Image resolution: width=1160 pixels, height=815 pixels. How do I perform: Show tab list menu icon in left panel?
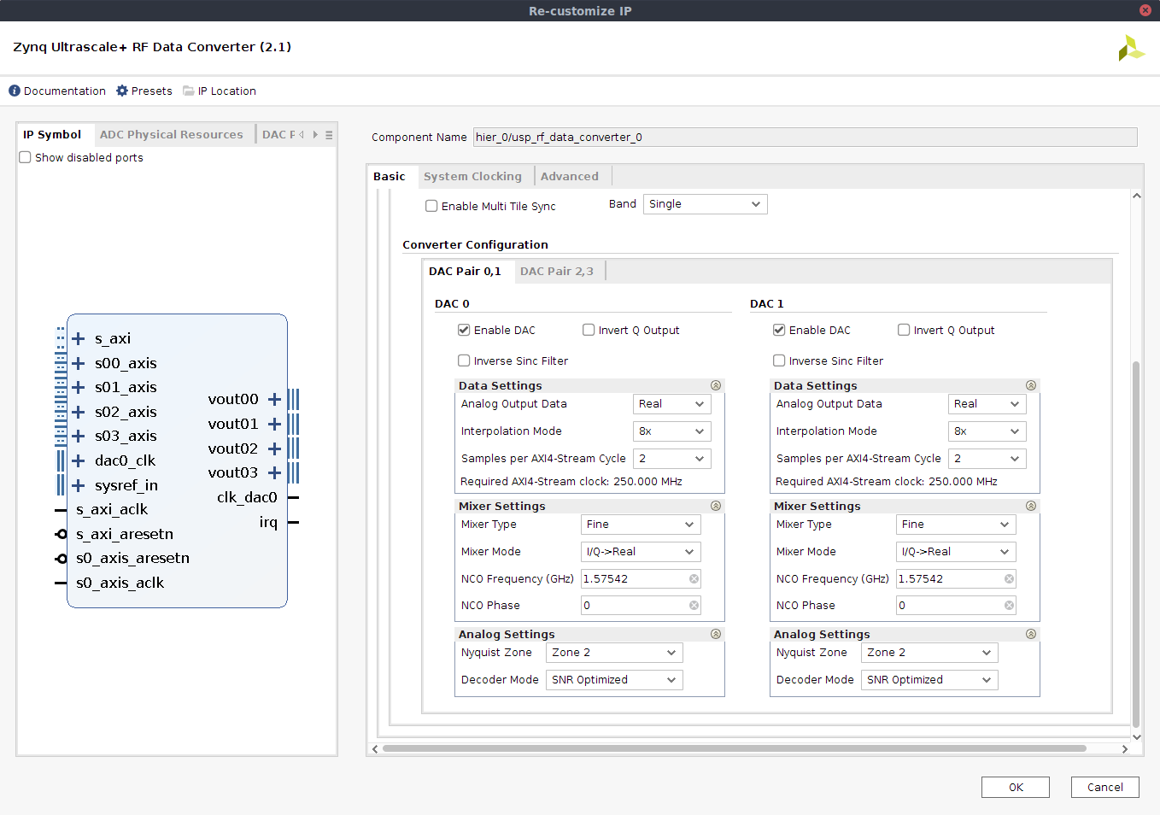(x=329, y=135)
